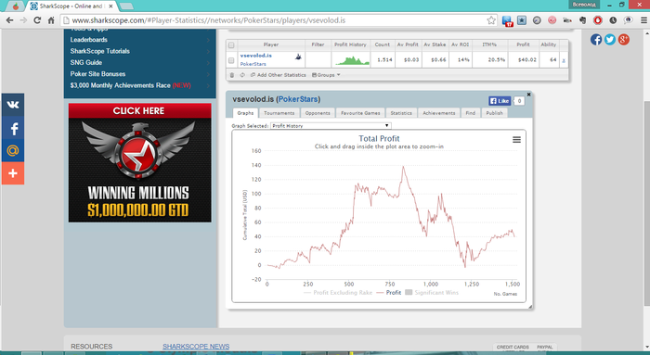Open the Graph Selected dropdown

click(x=331, y=126)
